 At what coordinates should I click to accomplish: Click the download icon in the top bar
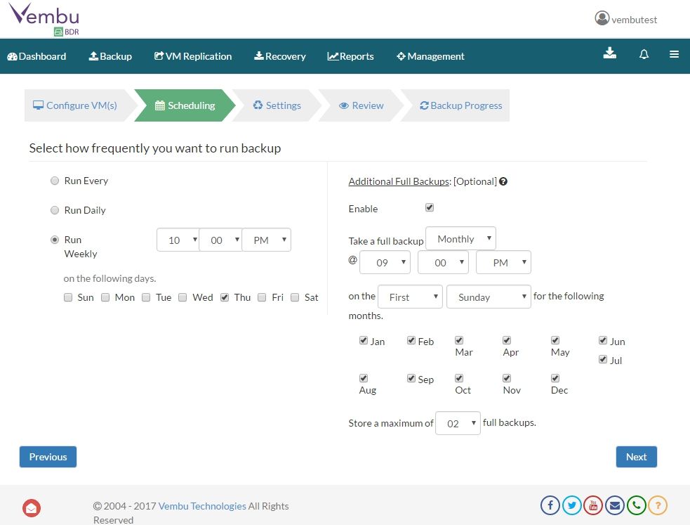[609, 53]
